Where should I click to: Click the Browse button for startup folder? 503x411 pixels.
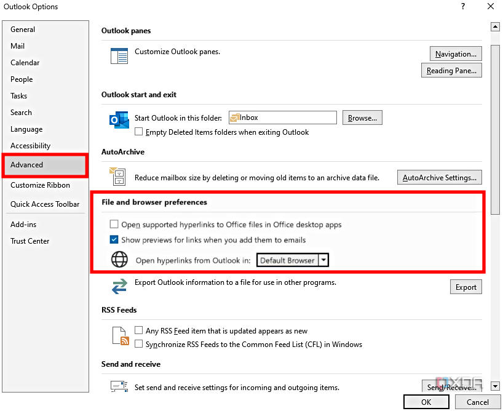pos(362,118)
